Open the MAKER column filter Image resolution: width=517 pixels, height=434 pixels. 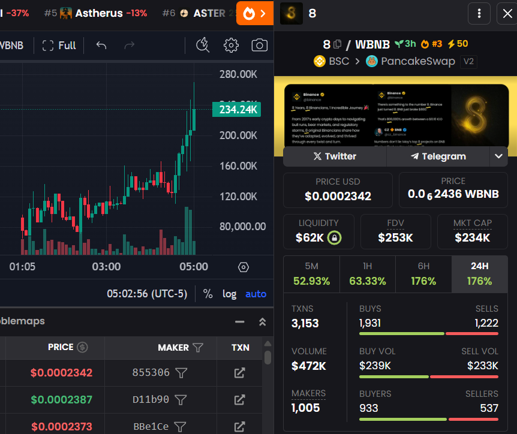[198, 347]
